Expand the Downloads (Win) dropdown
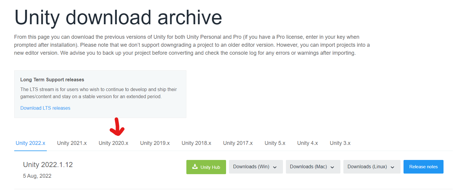Viewport: 461px width, 191px height. pyautogui.click(x=256, y=167)
